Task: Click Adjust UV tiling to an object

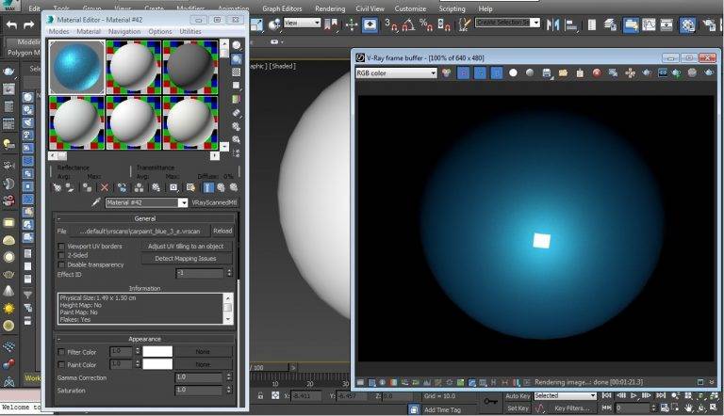Action: click(x=186, y=247)
